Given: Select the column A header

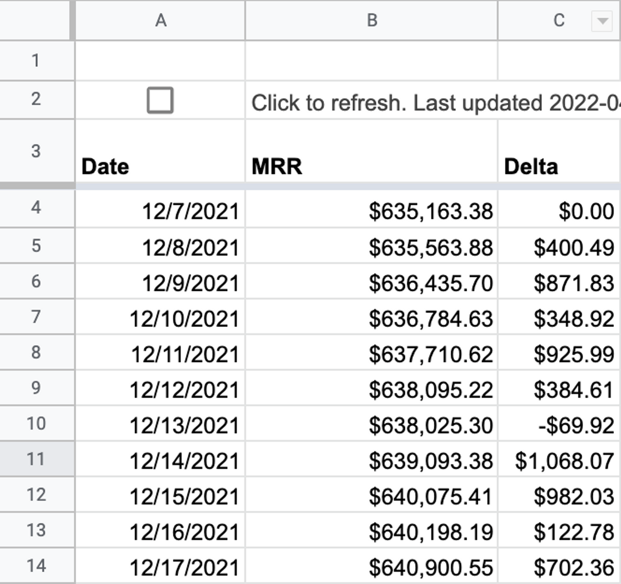Looking at the screenshot, I should pyautogui.click(x=161, y=21).
